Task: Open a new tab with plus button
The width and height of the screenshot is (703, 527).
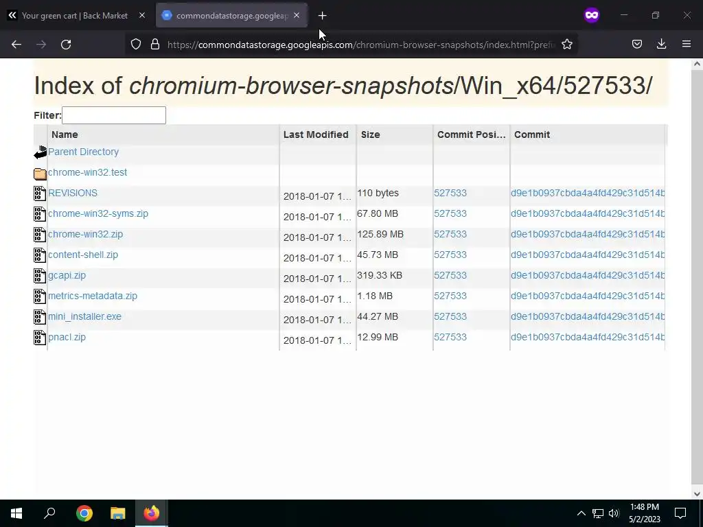Action: tap(323, 16)
